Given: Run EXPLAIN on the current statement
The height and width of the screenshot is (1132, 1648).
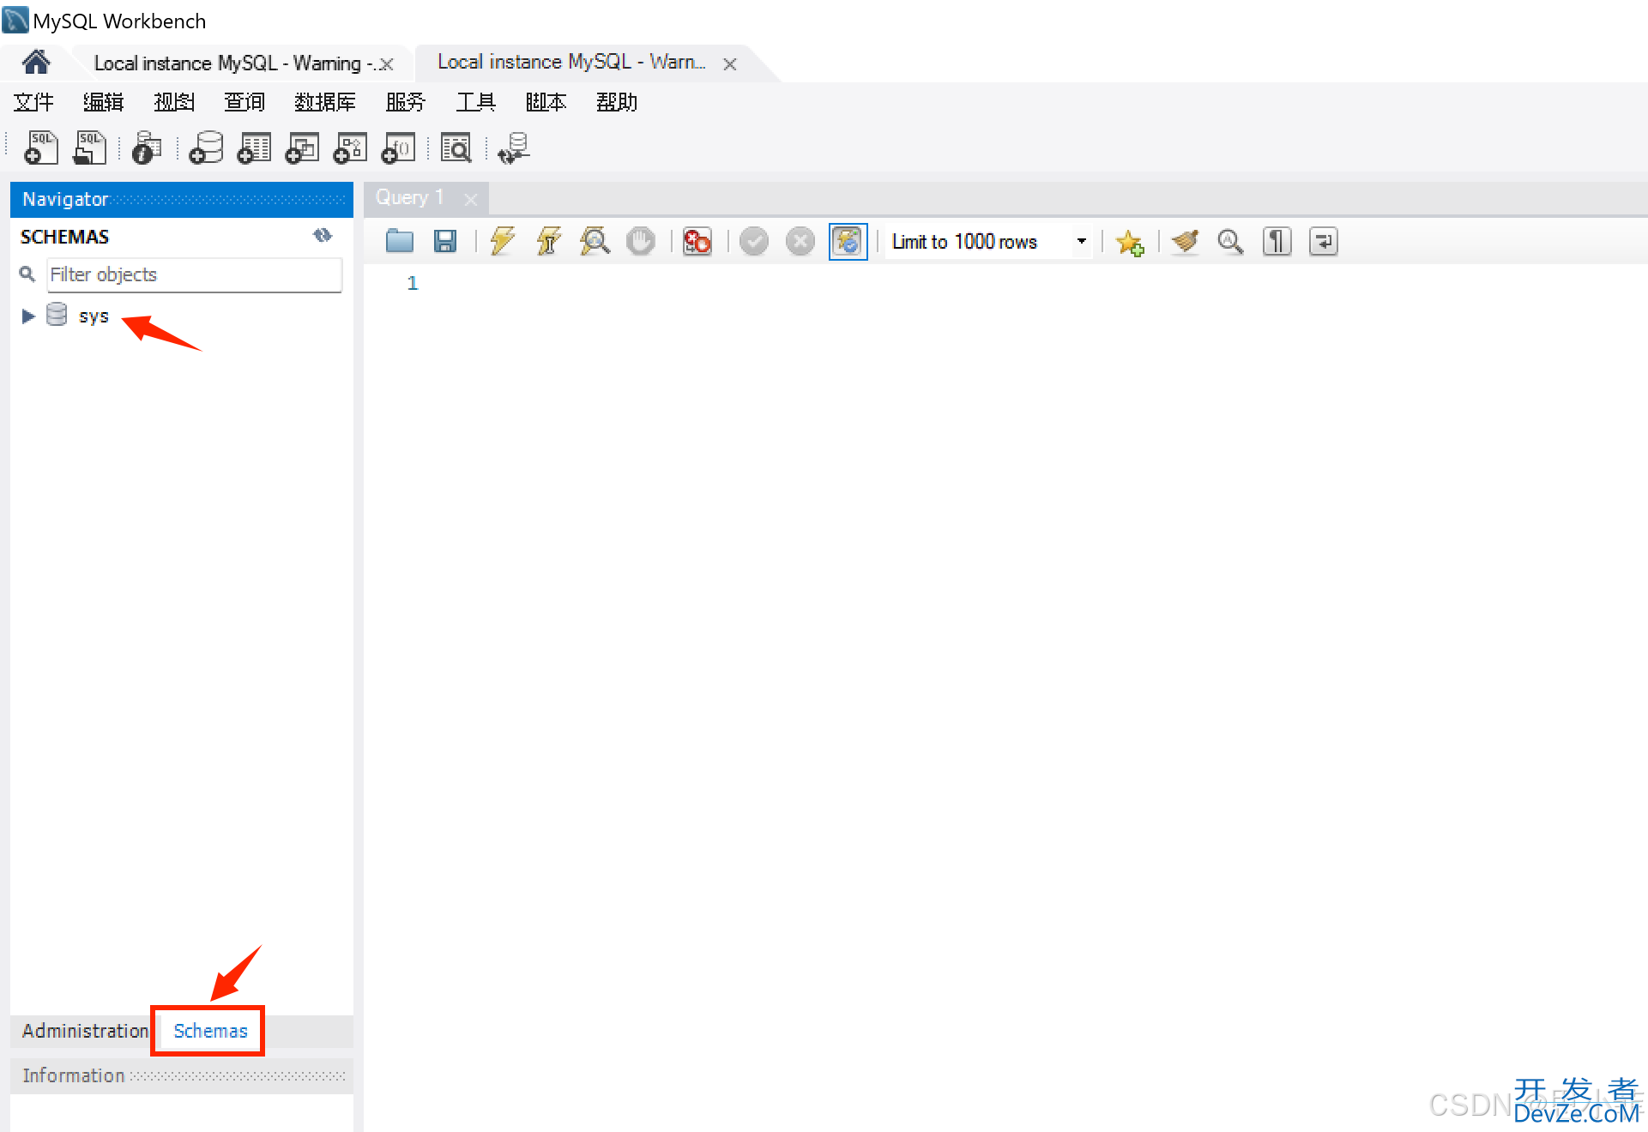Looking at the screenshot, I should point(595,241).
